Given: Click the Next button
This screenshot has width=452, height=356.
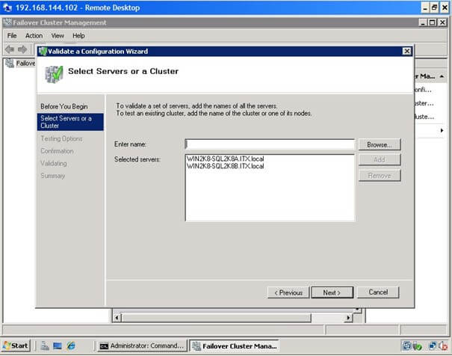Looking at the screenshot, I should (x=332, y=292).
